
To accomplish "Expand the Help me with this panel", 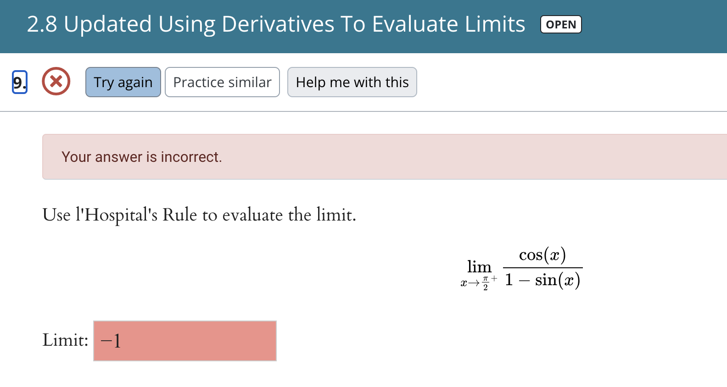I will (352, 82).
